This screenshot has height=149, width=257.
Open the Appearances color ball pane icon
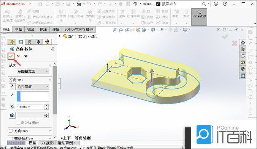(243, 69)
